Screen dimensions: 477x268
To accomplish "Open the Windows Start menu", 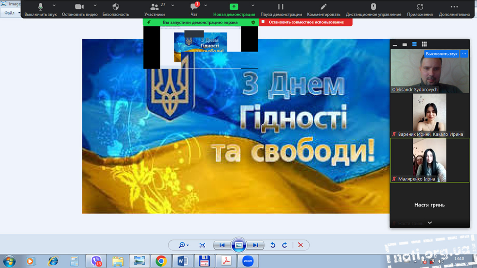I will tap(9, 261).
